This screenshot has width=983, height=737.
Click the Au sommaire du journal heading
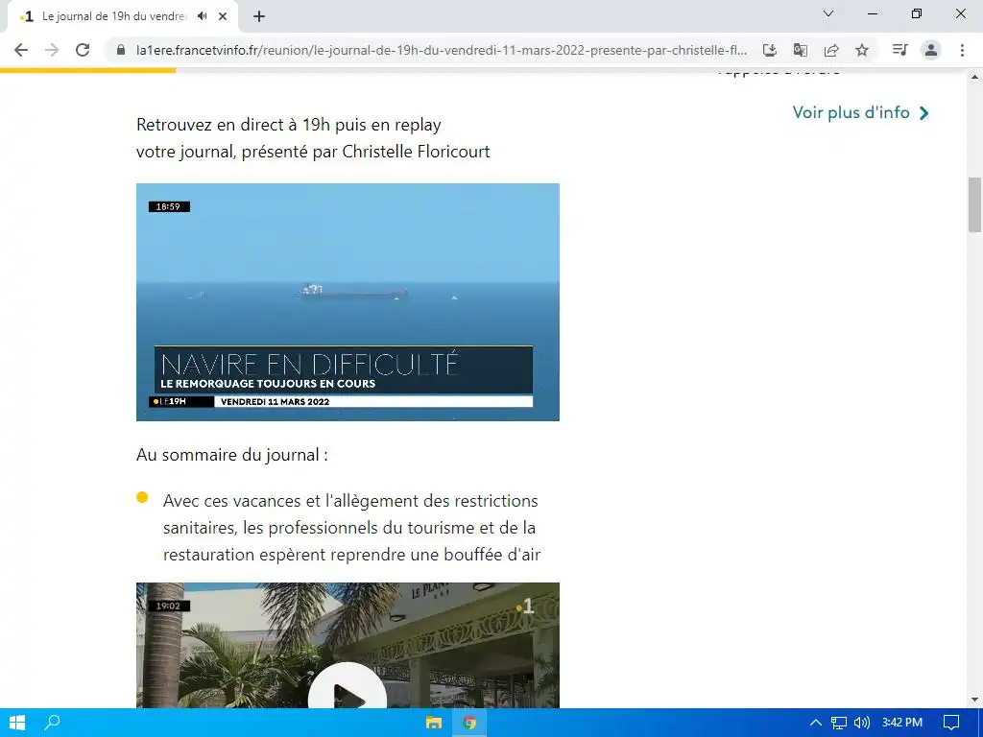point(232,454)
